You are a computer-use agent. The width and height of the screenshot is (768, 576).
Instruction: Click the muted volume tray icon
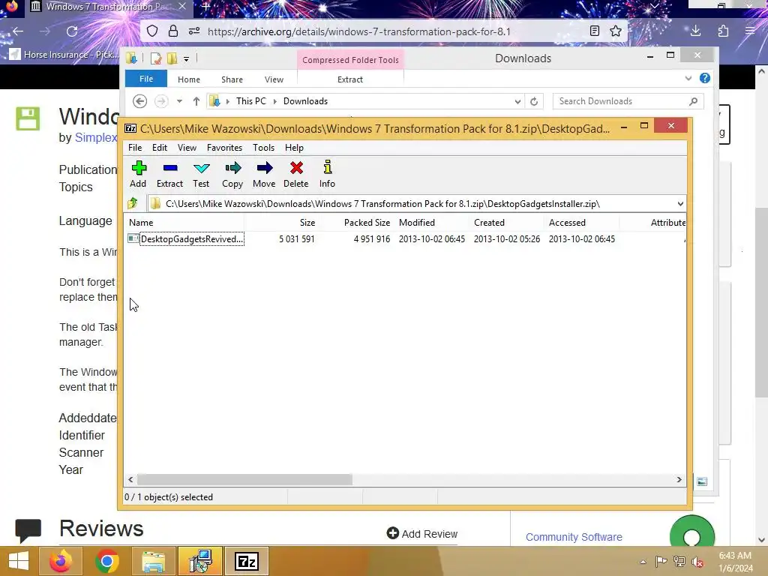(x=697, y=562)
